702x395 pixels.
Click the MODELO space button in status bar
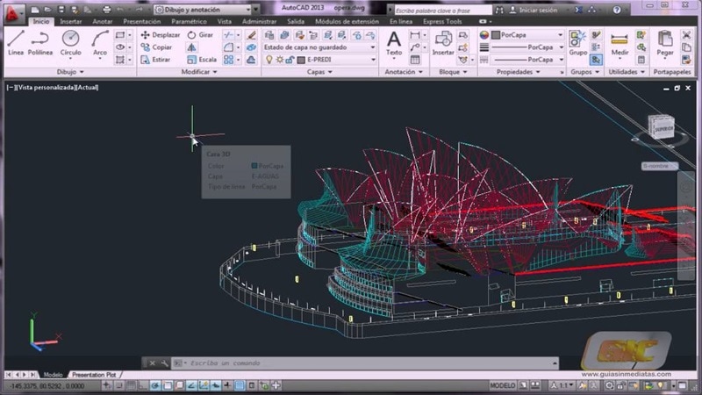tap(502, 385)
